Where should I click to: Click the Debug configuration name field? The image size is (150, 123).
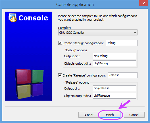click(x=122, y=43)
